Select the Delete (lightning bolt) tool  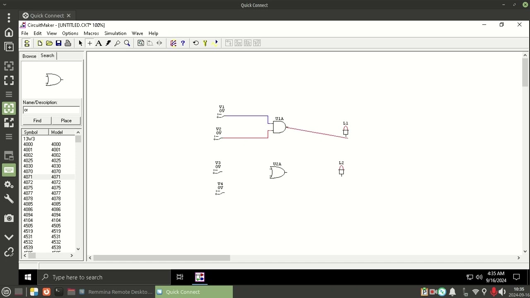coord(108,43)
